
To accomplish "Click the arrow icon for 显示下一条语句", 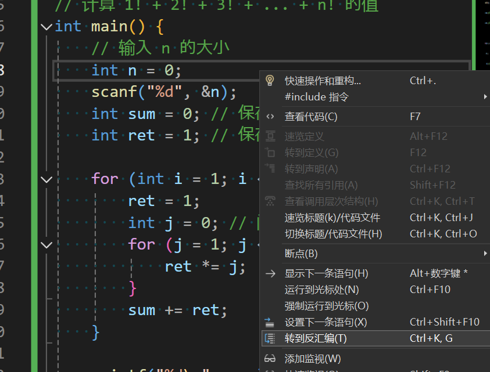I will click(x=270, y=273).
